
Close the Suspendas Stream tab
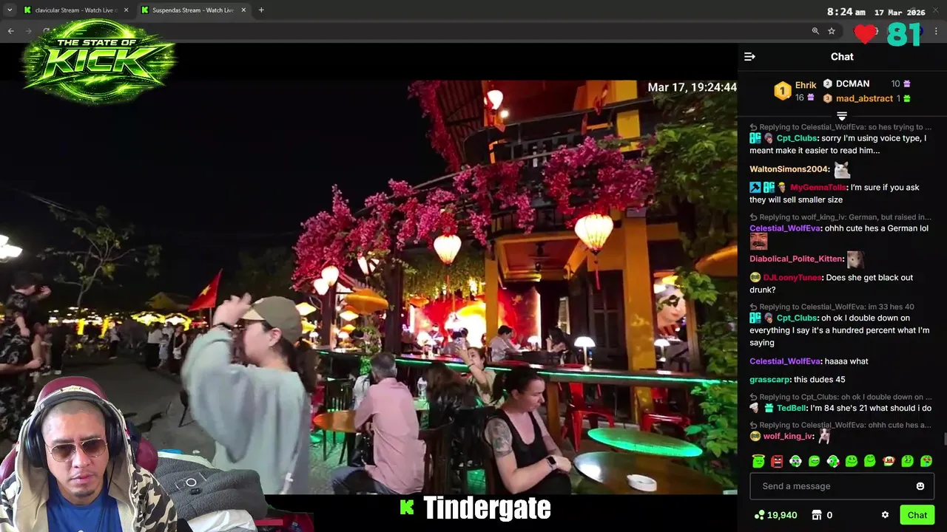click(x=243, y=10)
